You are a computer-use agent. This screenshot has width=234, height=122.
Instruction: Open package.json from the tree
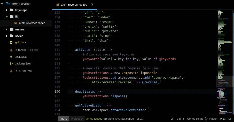tap(23, 64)
